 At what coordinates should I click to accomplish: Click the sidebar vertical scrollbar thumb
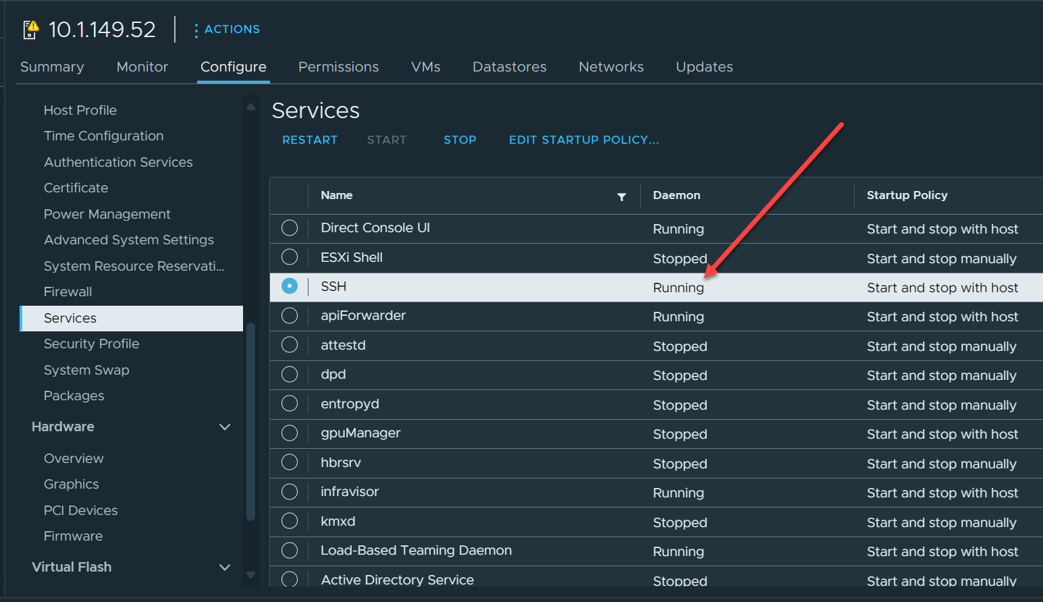coord(250,422)
